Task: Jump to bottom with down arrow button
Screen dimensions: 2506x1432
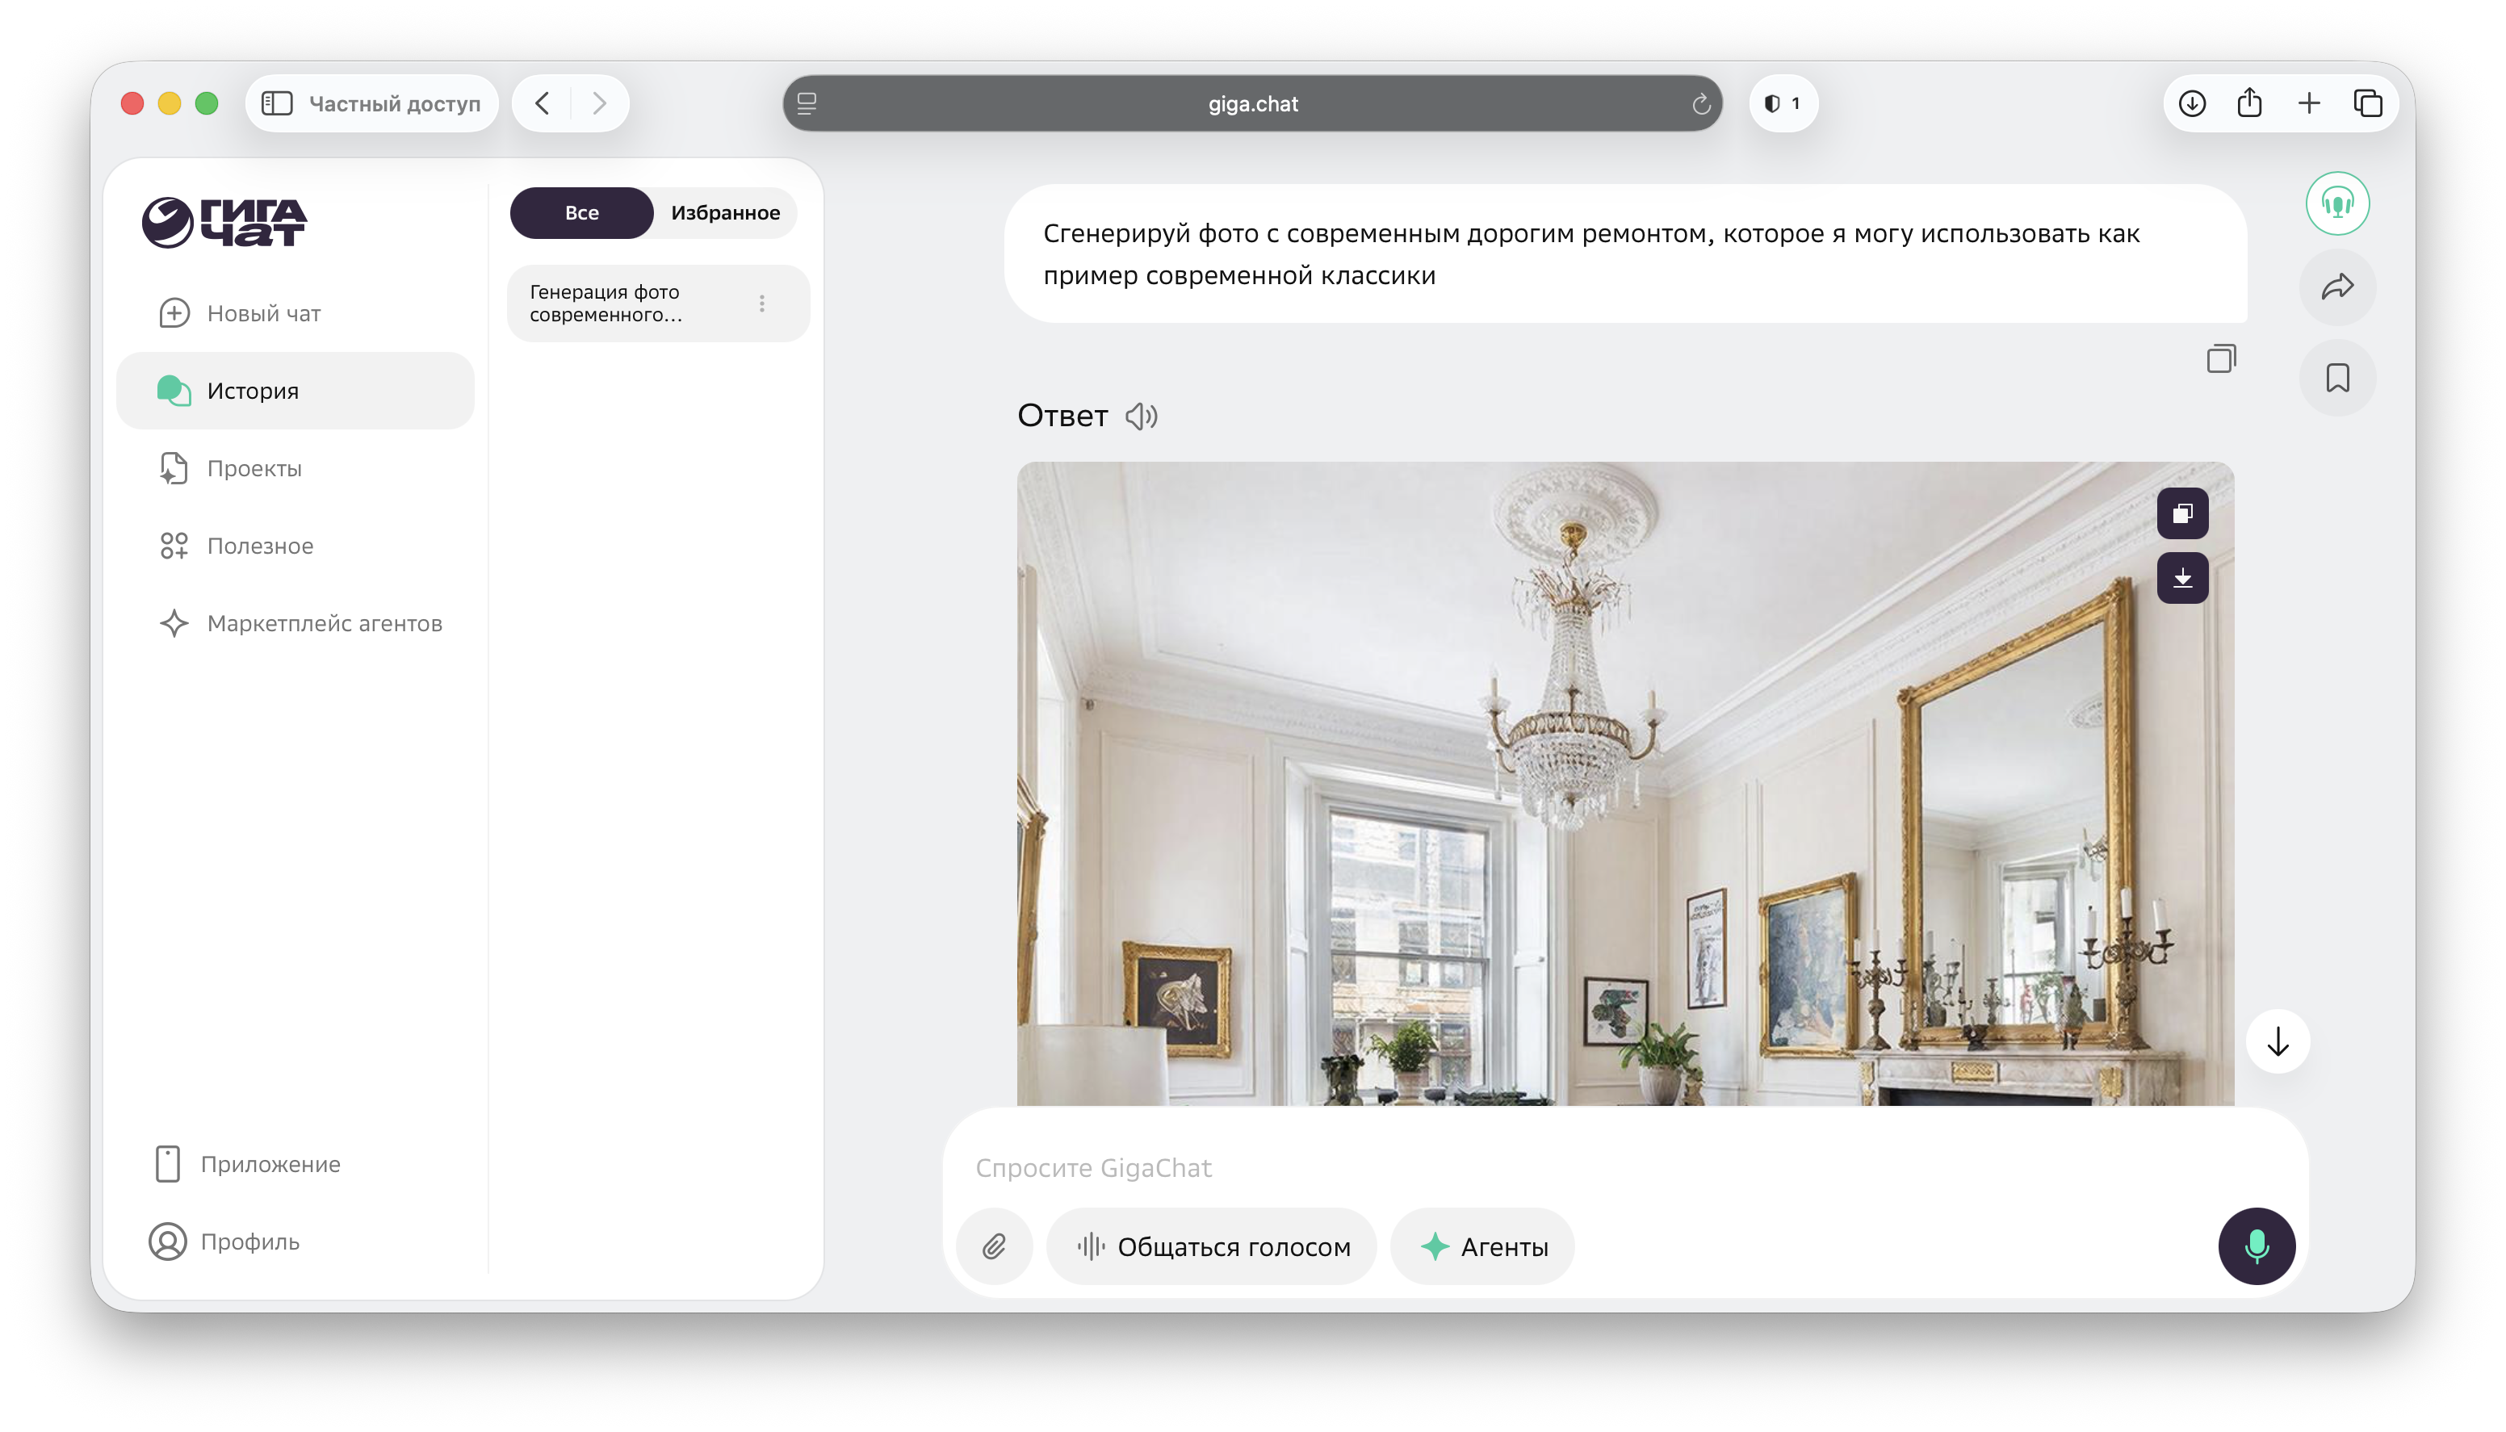Action: click(x=2278, y=1041)
